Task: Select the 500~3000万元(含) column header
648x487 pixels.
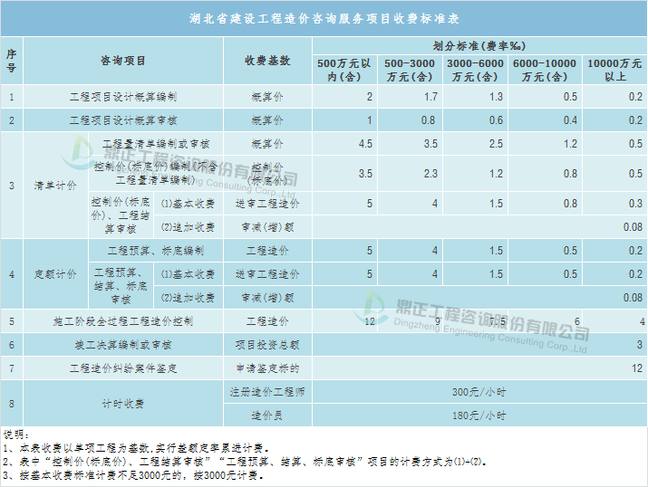Action: [410, 70]
